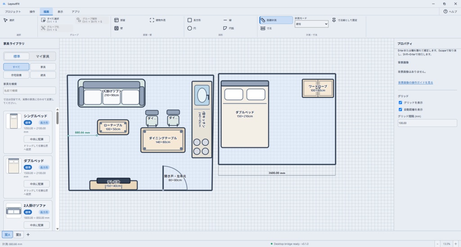
Task: Open the 描画 ribbon tab
Action: [x=46, y=12]
